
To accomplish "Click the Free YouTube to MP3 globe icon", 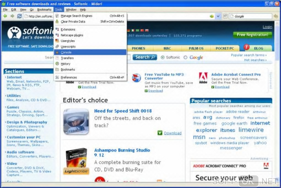I will [x=136, y=78].
